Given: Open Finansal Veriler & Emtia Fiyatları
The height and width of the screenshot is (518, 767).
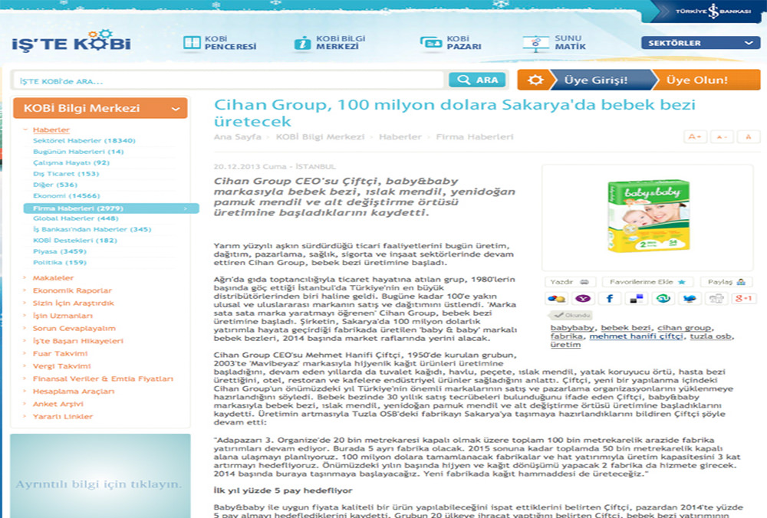Looking at the screenshot, I should pos(103,379).
